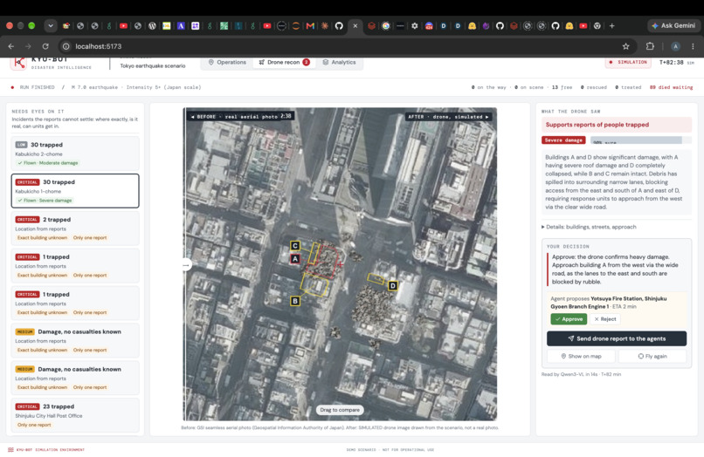
Task: Click the map pin icon in Show on map
Action: coord(563,356)
